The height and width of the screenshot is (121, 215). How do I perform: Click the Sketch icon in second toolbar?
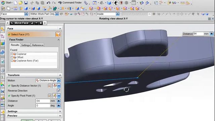(x=3, y=8)
